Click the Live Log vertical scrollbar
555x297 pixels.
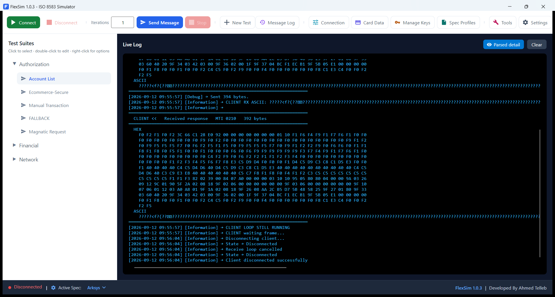point(540,193)
